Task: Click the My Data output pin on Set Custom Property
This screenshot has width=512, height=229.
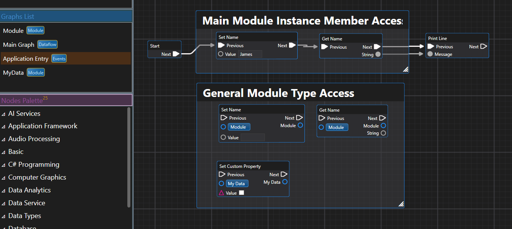Action: click(285, 182)
